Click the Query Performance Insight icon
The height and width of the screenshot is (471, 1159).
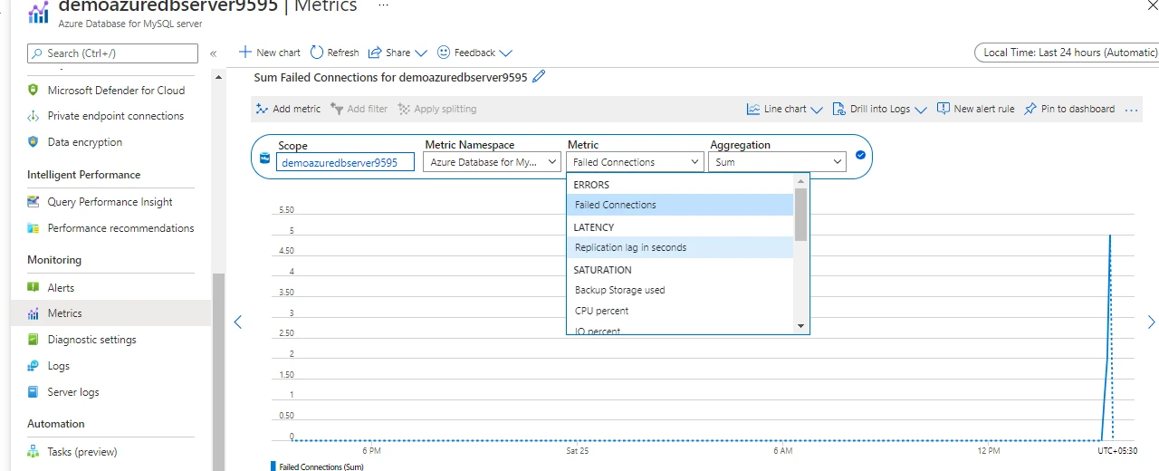point(34,202)
